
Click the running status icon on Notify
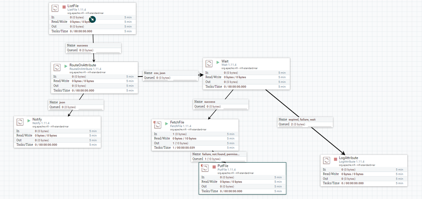29,120
